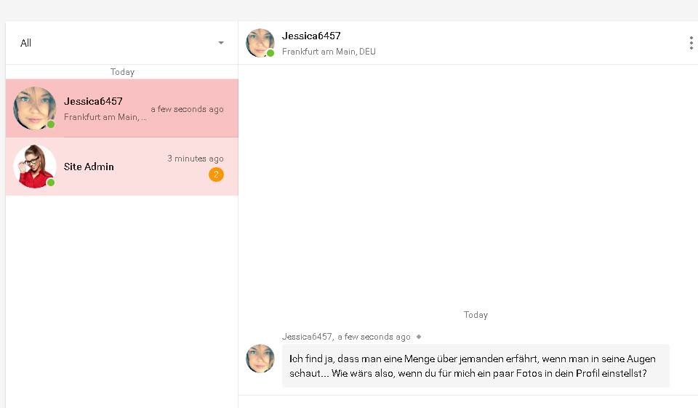Open the Site Admin conversation
Viewport: 698px width, 408px height.
tap(89, 167)
